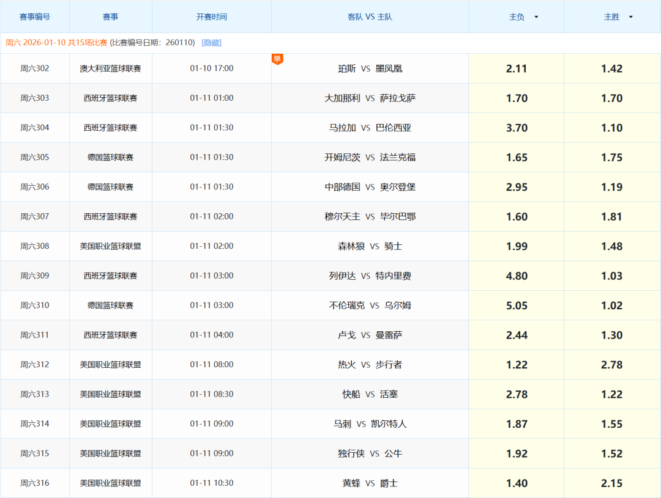This screenshot has height=498, width=661.
Task: Click the 珀斯 VS 墨凤凰 matchup text
Action: tap(370, 68)
